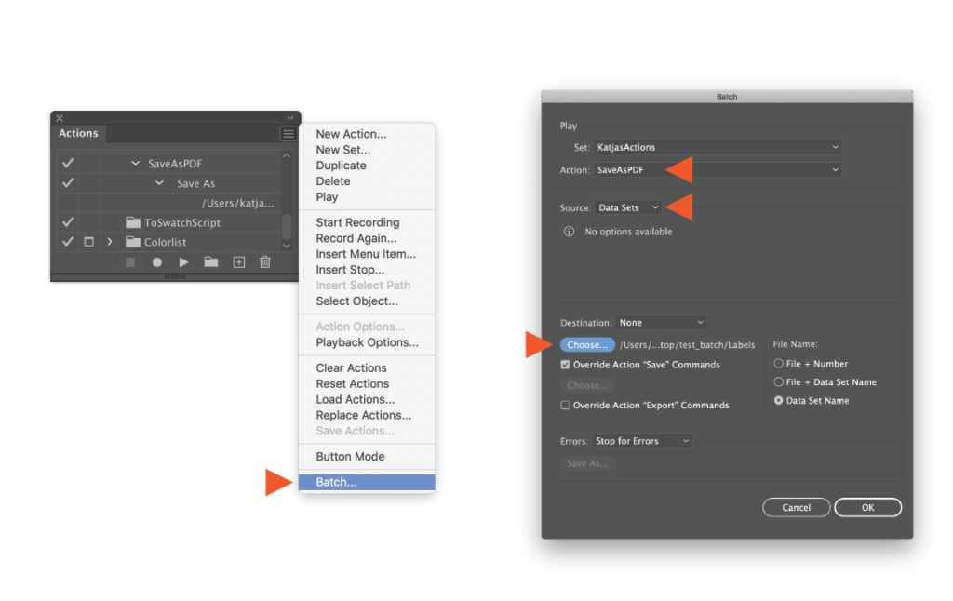The height and width of the screenshot is (601, 953).
Task: Choose Clear Actions menu item
Action: [x=351, y=368]
